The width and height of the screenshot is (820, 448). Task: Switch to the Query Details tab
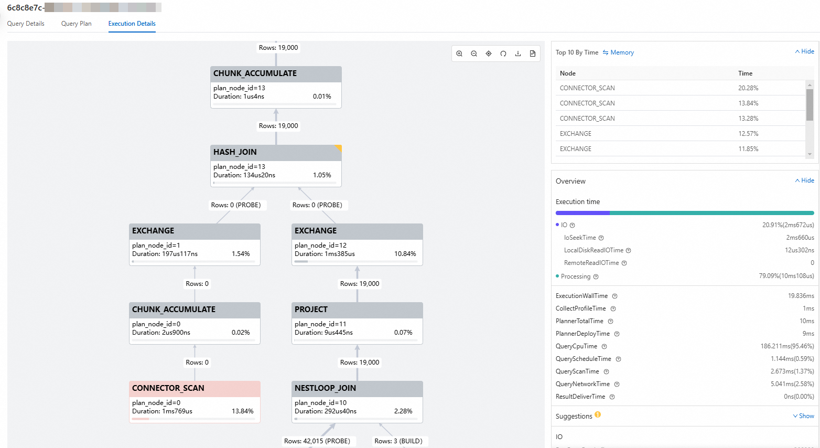(25, 24)
